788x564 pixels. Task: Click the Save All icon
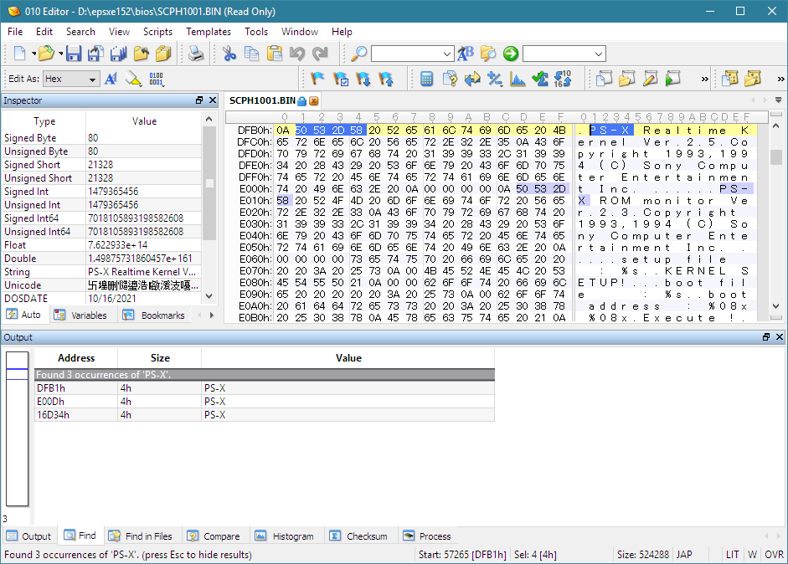coord(119,54)
